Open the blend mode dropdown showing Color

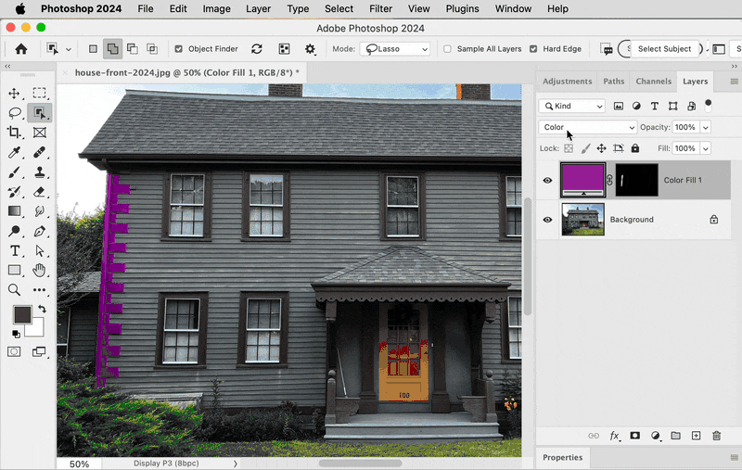tap(588, 127)
